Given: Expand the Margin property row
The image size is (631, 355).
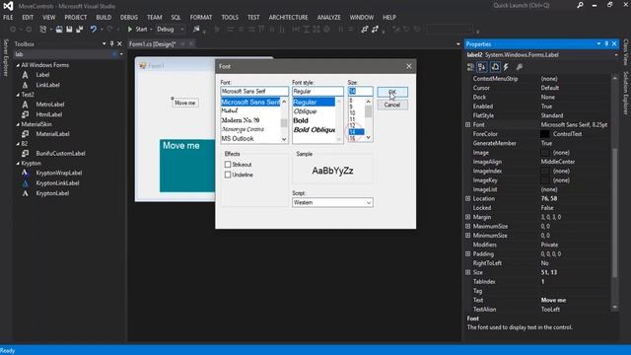Looking at the screenshot, I should click(x=467, y=217).
